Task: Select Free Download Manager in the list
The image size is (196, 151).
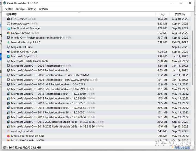Action: 26,28
